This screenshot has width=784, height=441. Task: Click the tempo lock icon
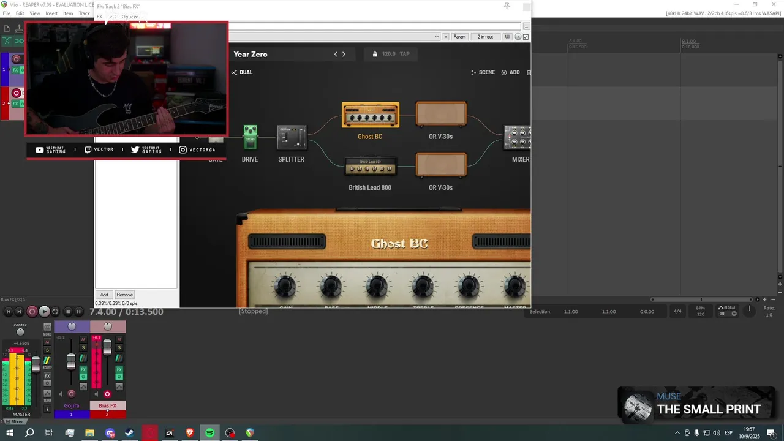point(375,54)
